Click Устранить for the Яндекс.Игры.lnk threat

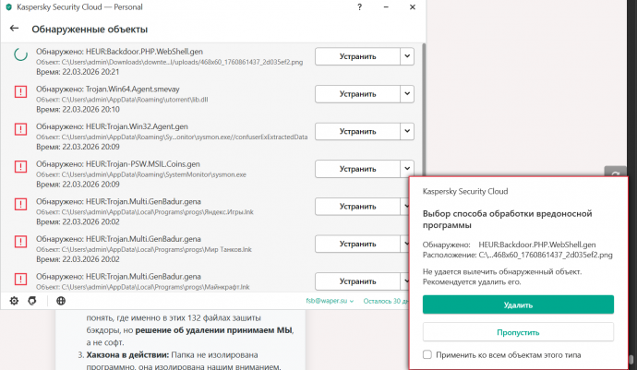(x=357, y=207)
